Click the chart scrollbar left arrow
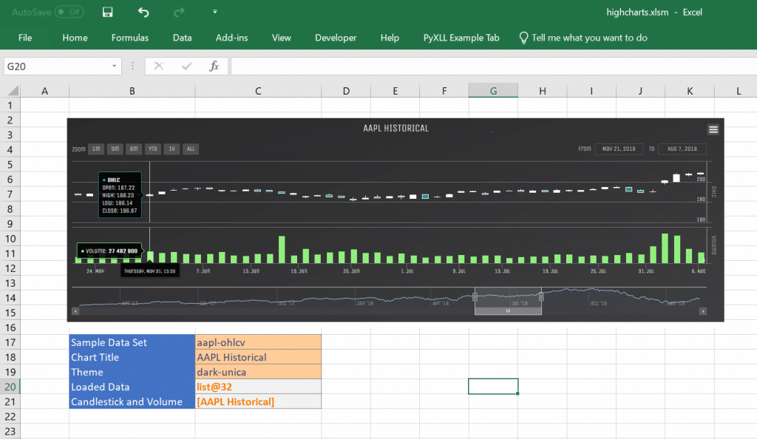 pos(75,311)
